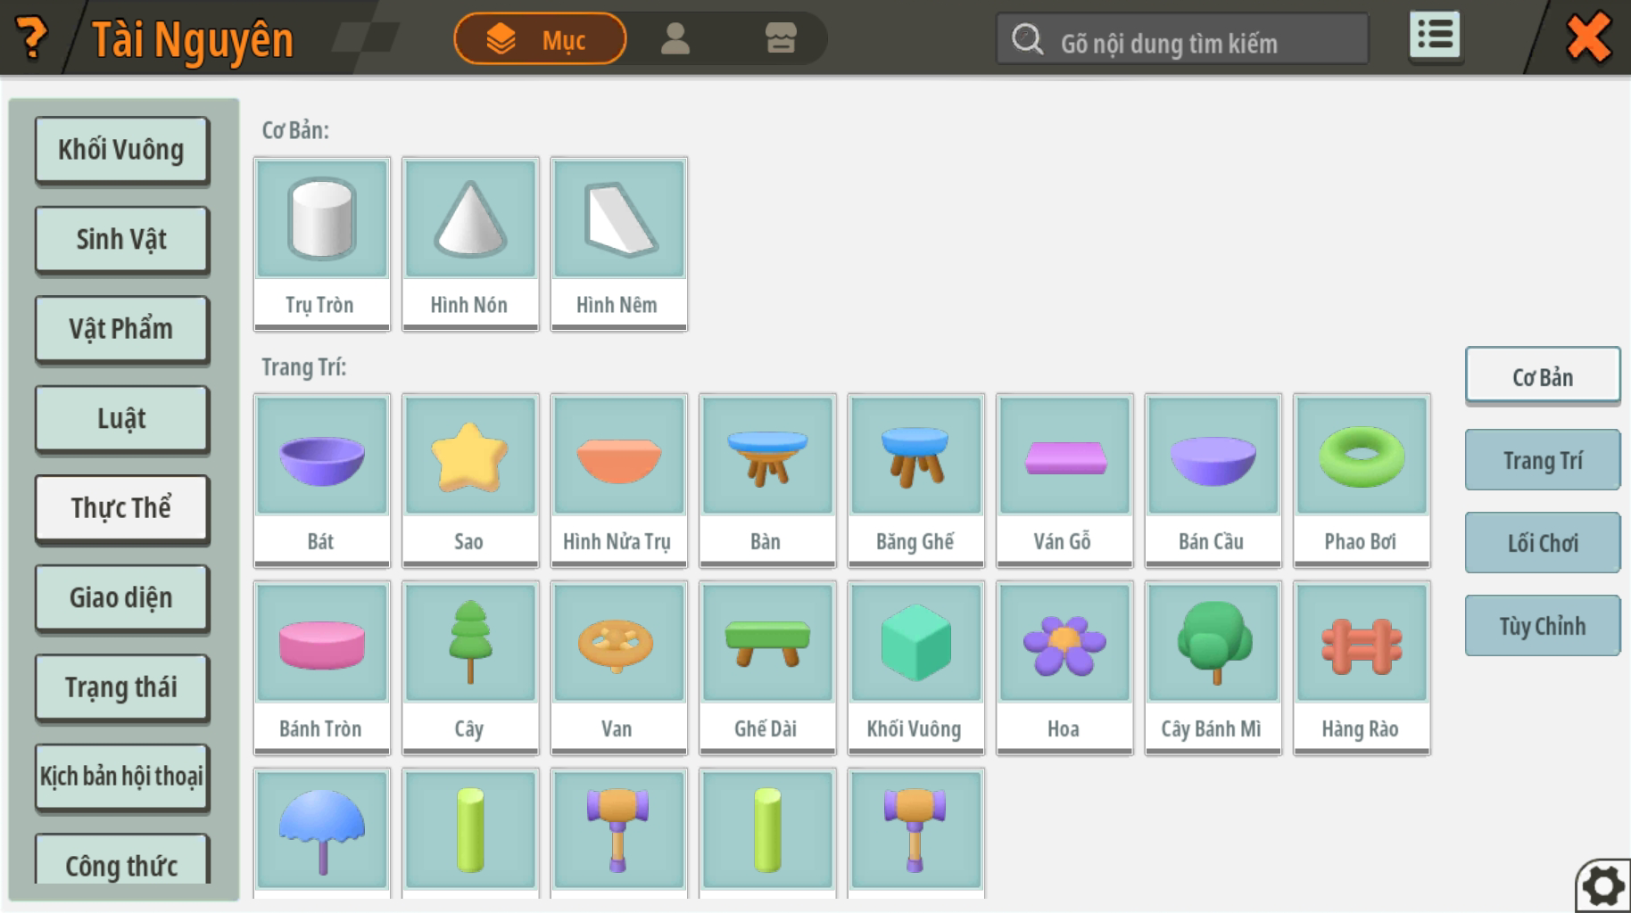The image size is (1631, 913).
Task: Open the profile person tab icon
Action: 675,38
